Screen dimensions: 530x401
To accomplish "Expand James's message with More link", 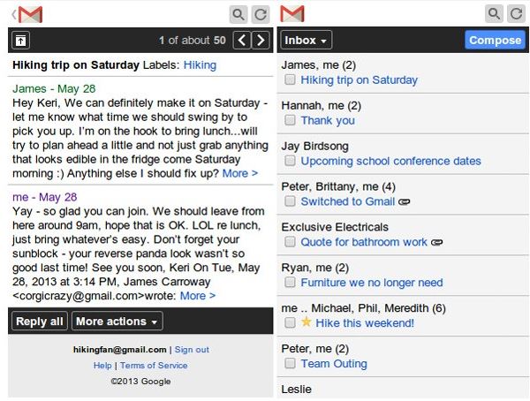I will click(240, 173).
